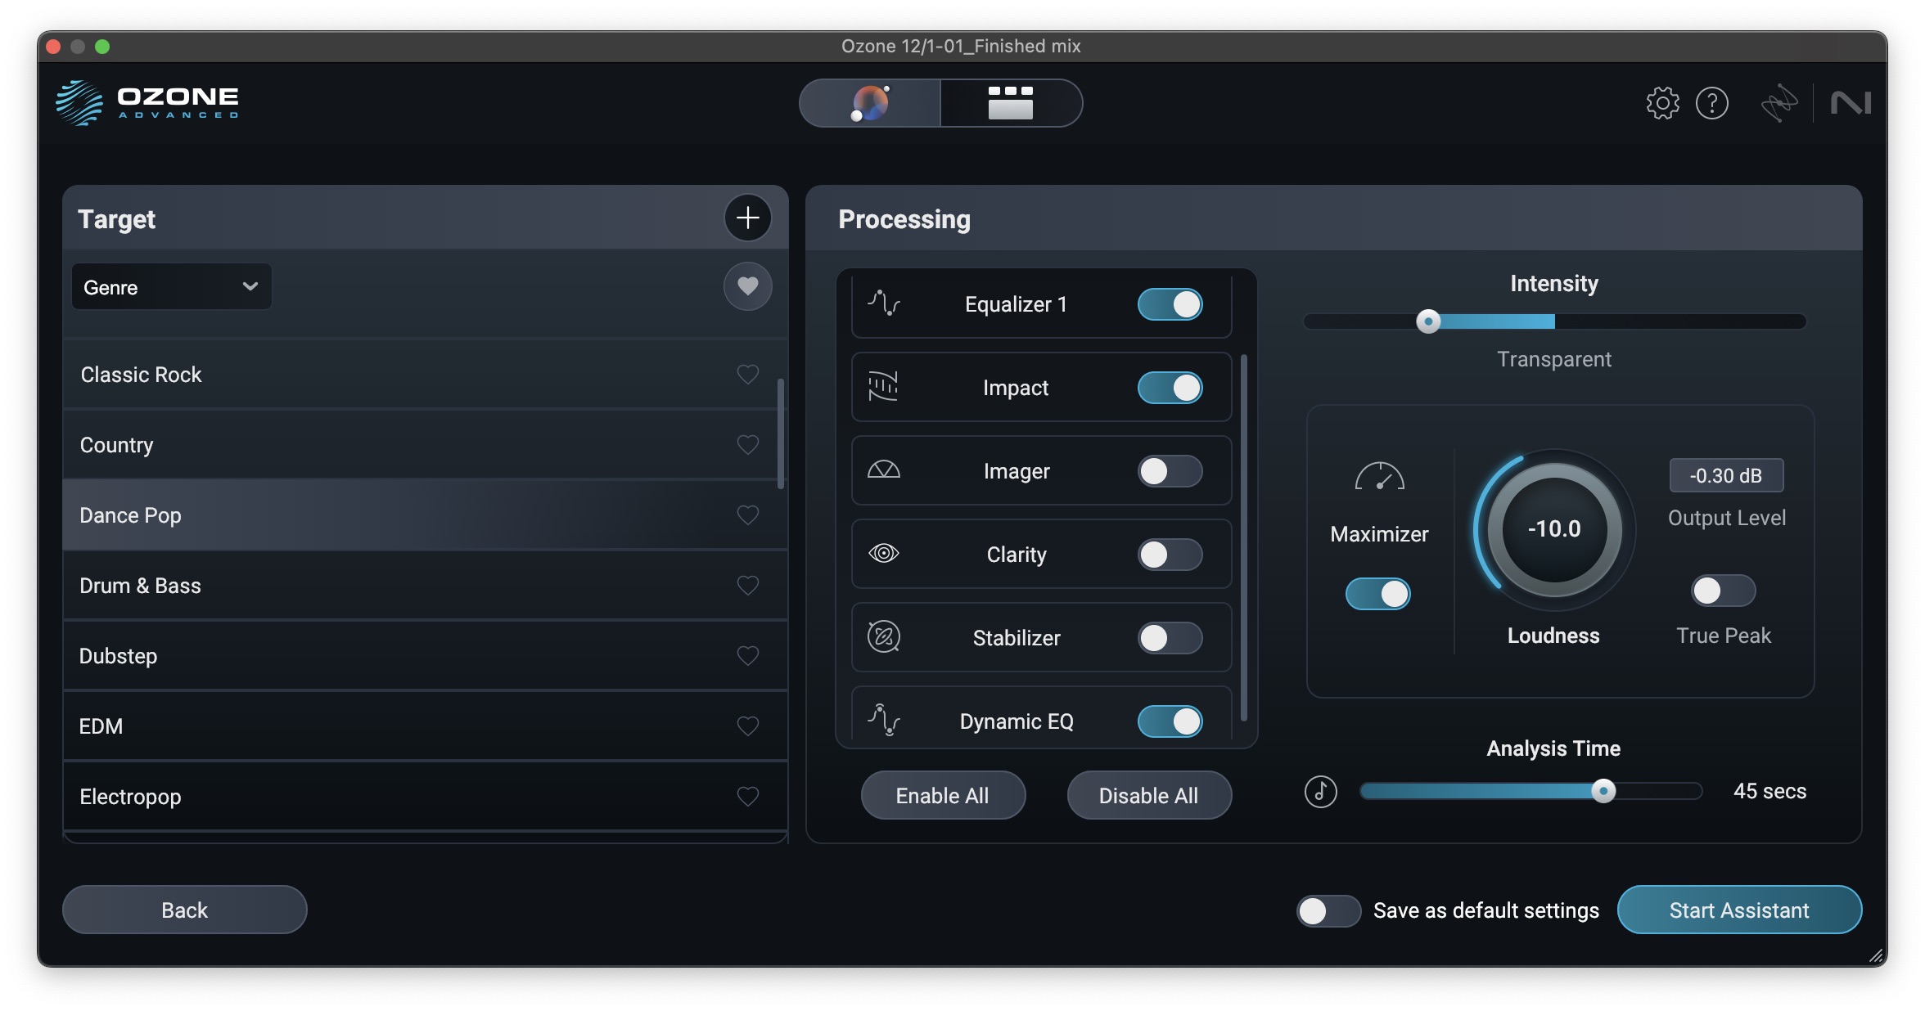The image size is (1925, 1011).
Task: Open the Genre target dropdown
Action: [171, 287]
